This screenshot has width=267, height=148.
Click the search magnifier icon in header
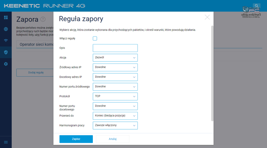point(257,6)
